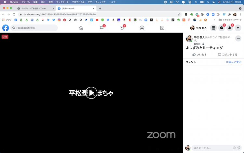Click the address bar URL
244x153 pixels.
[x=60, y=14]
